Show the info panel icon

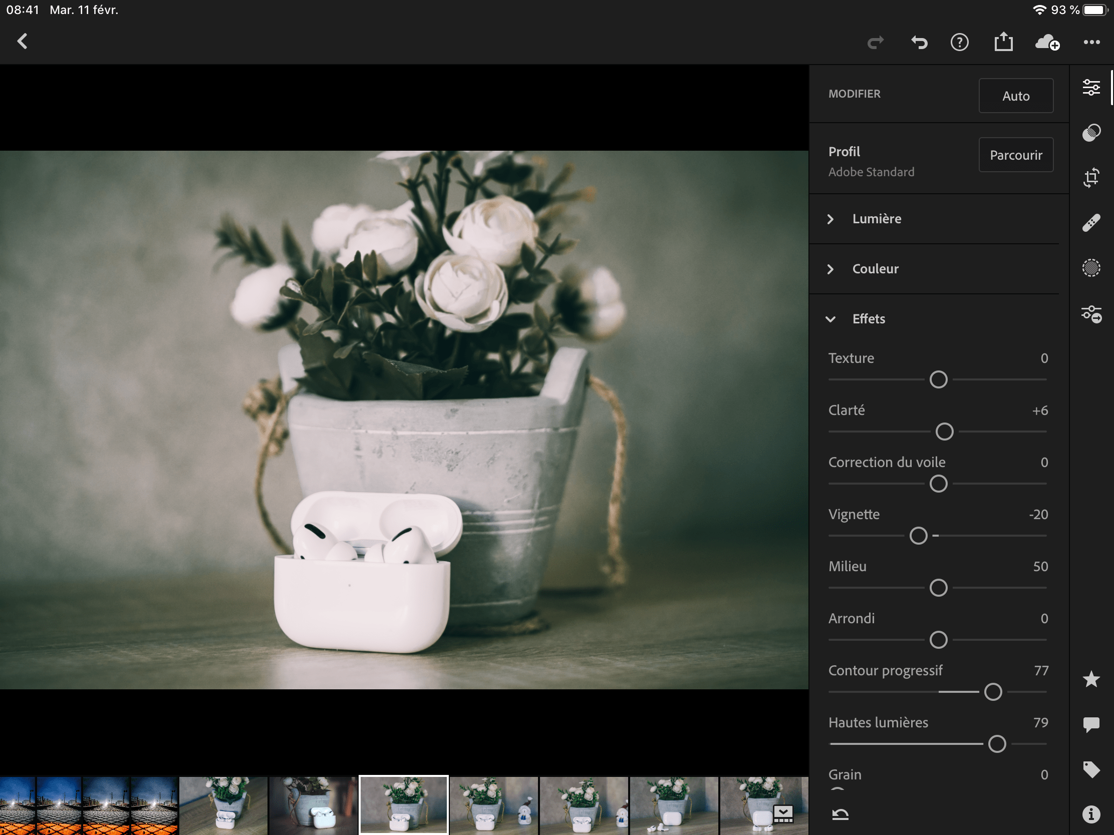tap(1091, 814)
